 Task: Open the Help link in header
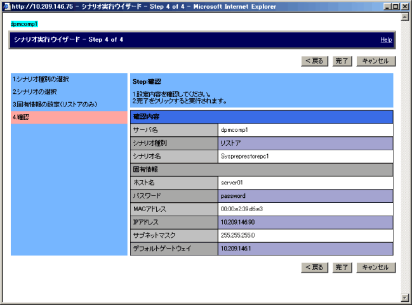[386, 40]
